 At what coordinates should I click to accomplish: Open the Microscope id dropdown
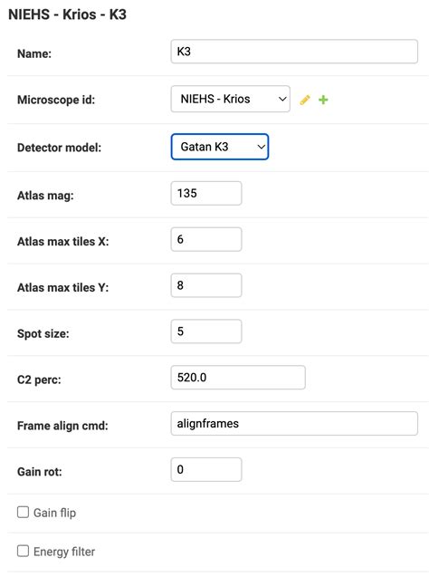click(x=231, y=99)
